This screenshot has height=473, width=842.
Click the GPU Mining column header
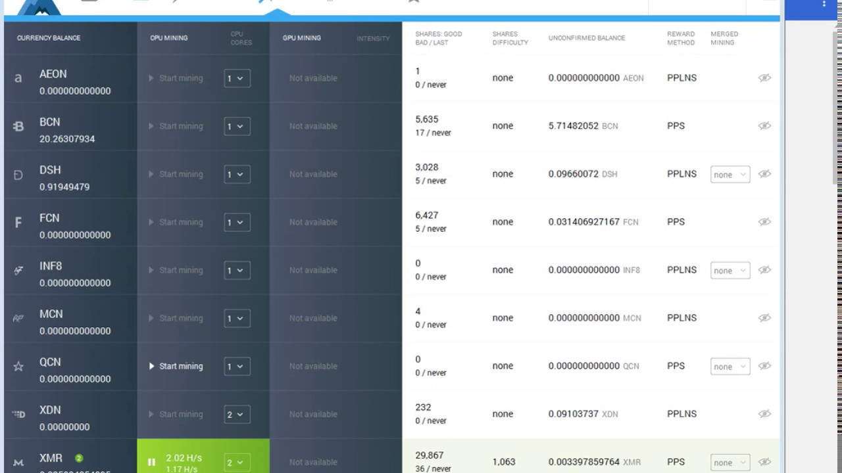[302, 38]
